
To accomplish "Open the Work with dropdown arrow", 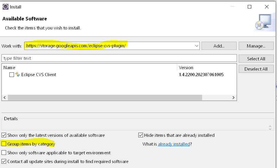I will (197, 46).
